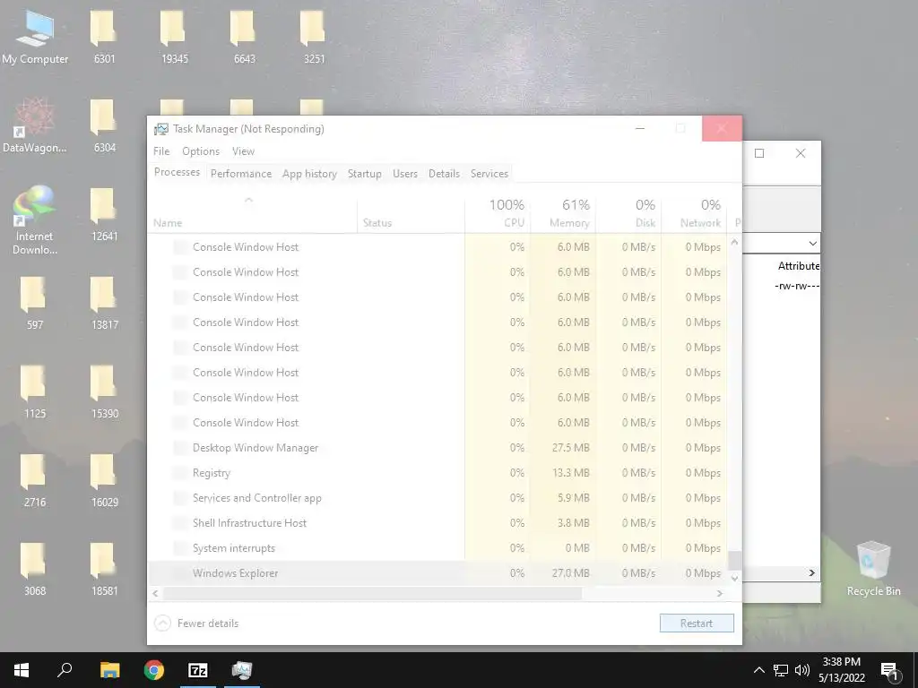Maximize the background window
The image size is (918, 688).
pyautogui.click(x=759, y=153)
